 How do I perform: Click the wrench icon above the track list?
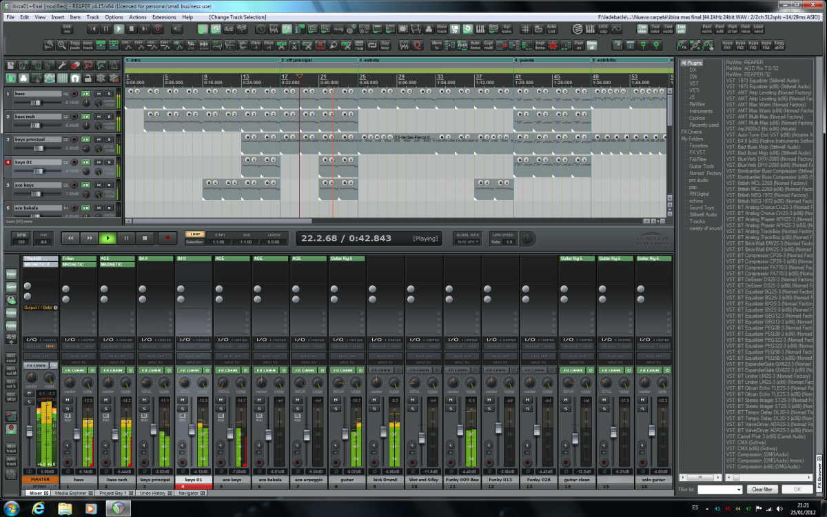[x=61, y=65]
